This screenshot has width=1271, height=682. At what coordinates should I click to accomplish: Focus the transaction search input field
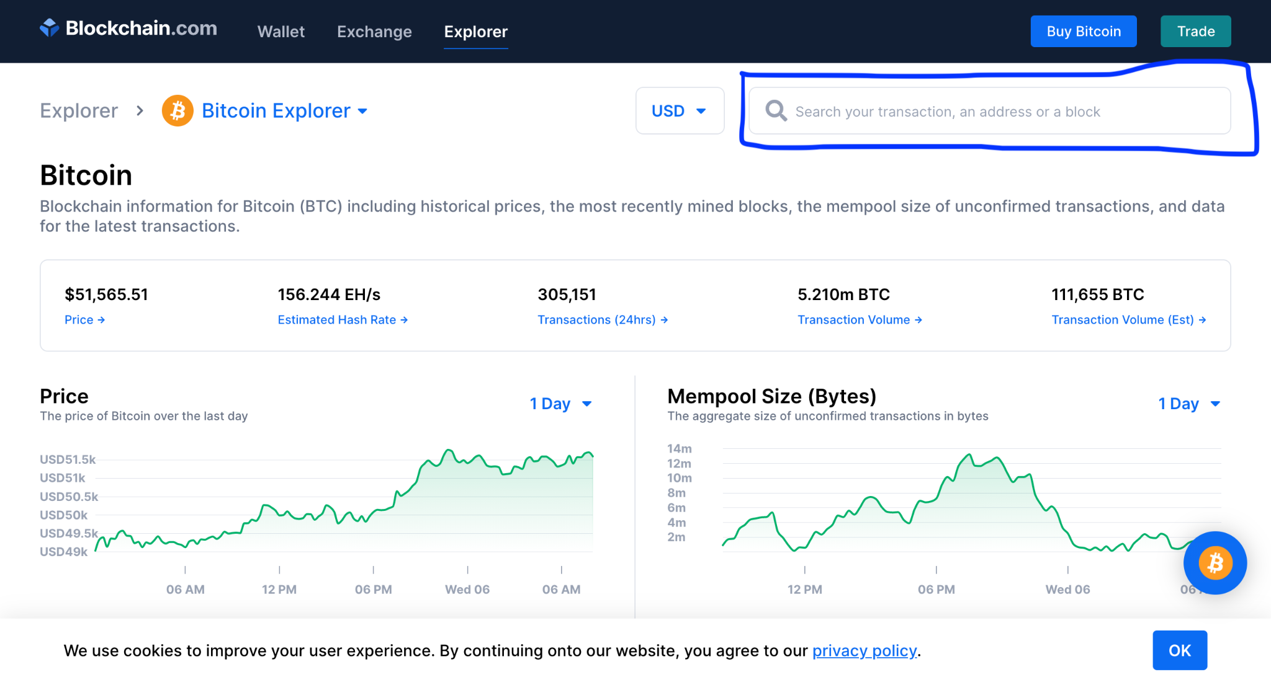(x=990, y=111)
